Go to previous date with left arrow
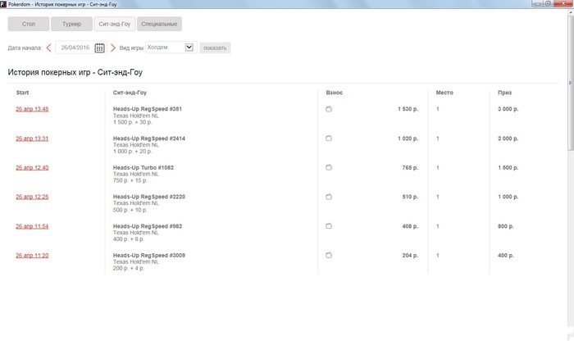 (48, 48)
